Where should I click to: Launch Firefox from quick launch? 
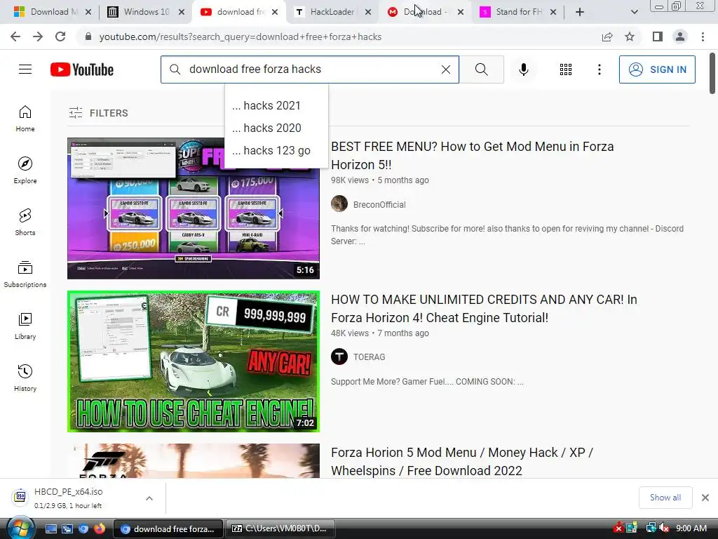click(99, 528)
